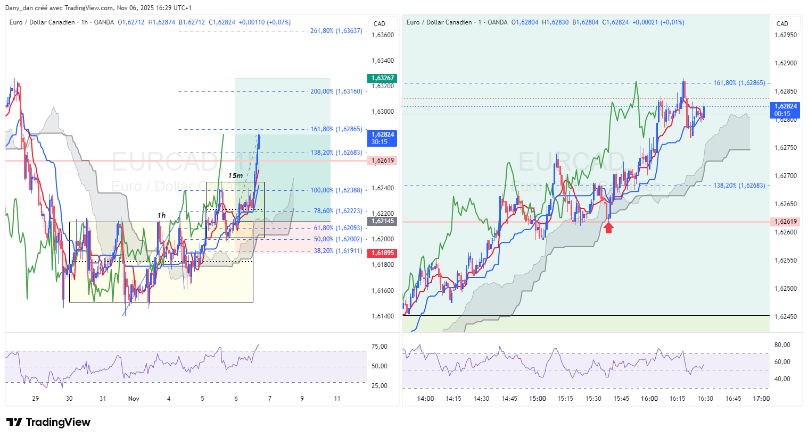Click the 'Nov' date label on the time axis
The width and height of the screenshot is (808, 438).
(134, 399)
